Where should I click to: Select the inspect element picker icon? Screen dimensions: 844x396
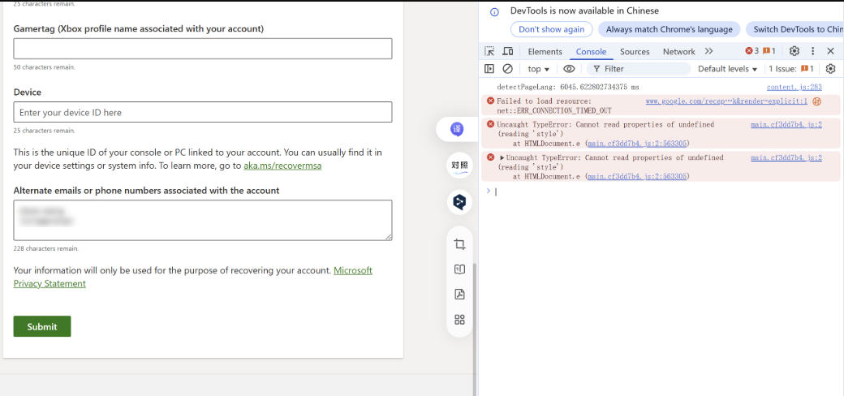point(489,51)
